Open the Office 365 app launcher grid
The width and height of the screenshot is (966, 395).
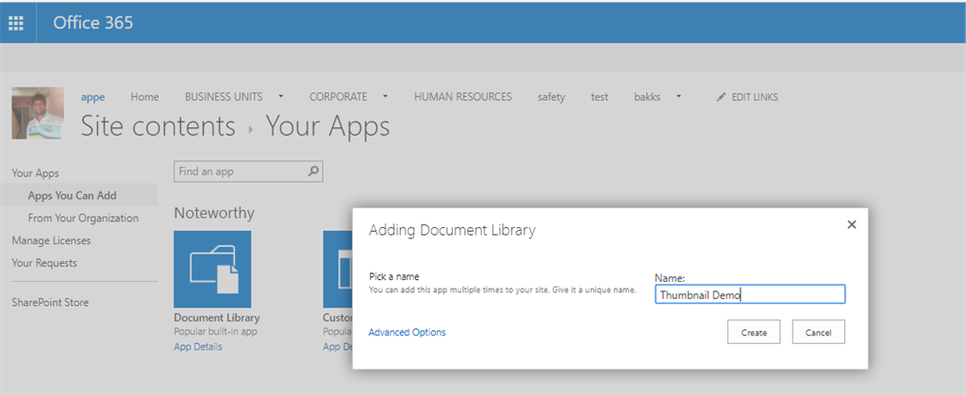[x=16, y=24]
